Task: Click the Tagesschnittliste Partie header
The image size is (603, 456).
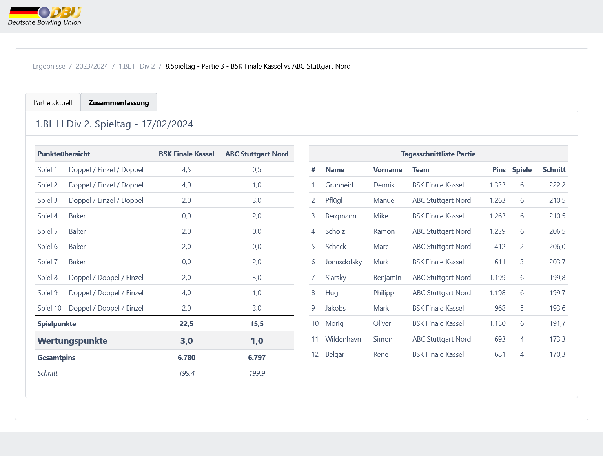Action: (x=438, y=154)
